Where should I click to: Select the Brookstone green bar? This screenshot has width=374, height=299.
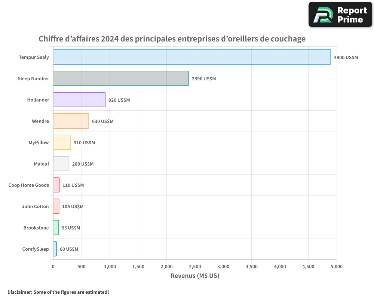click(x=56, y=228)
